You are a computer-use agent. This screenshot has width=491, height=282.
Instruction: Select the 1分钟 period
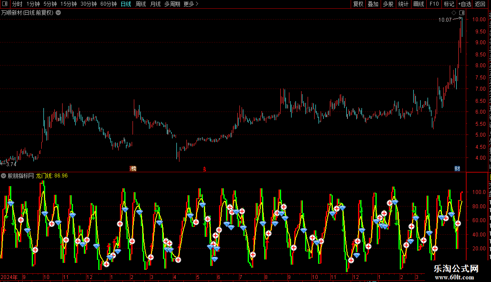(33, 4)
